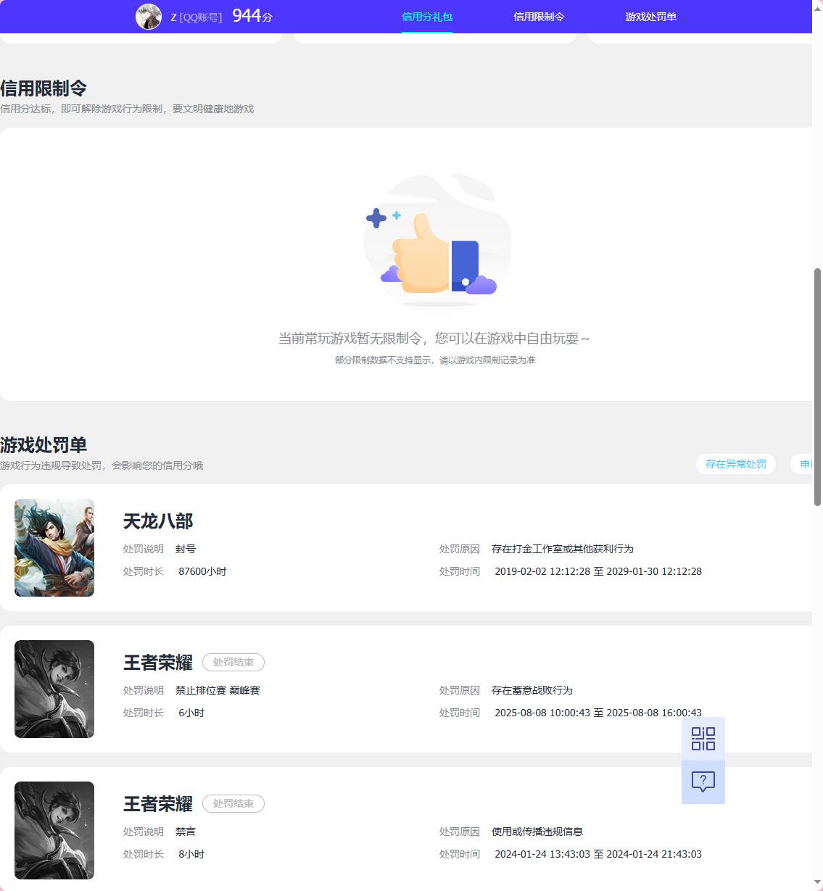Toggle the 存在异常处罚 filter pill
823x891 pixels.
(735, 464)
